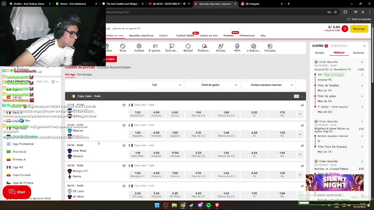Open Promociones menu item

(247, 36)
